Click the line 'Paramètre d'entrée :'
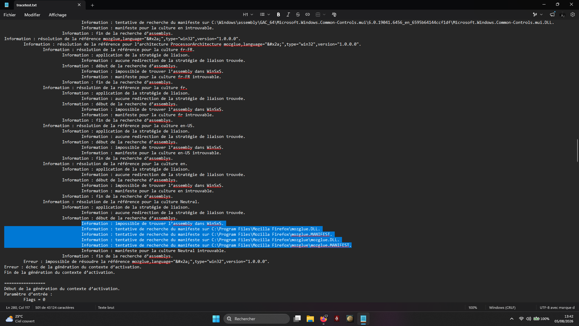579x326 pixels. click(28, 294)
